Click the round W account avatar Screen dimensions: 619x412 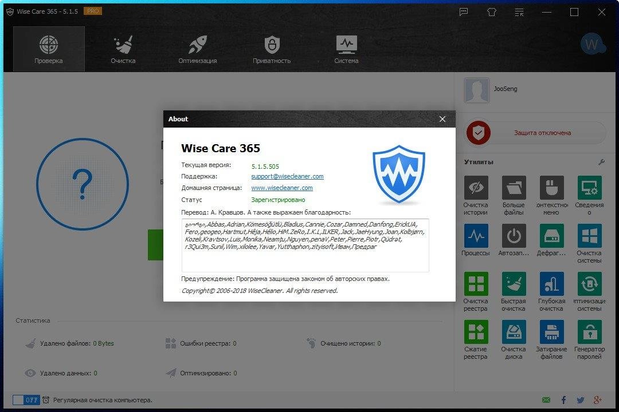click(592, 44)
